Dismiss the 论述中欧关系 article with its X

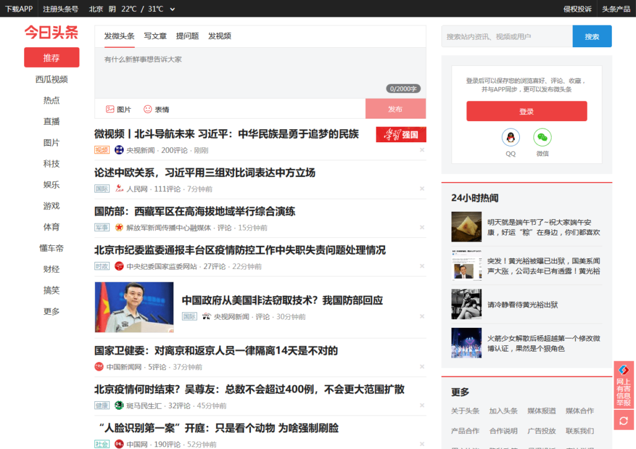[x=422, y=189]
